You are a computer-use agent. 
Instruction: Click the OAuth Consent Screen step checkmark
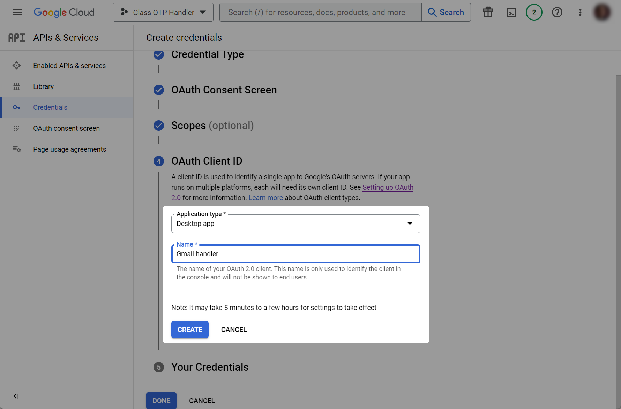point(159,90)
